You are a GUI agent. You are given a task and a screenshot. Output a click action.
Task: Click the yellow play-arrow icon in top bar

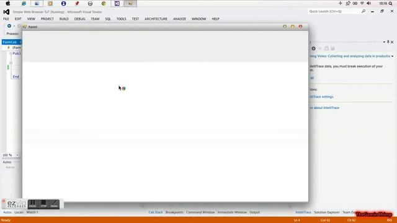[50, 4]
